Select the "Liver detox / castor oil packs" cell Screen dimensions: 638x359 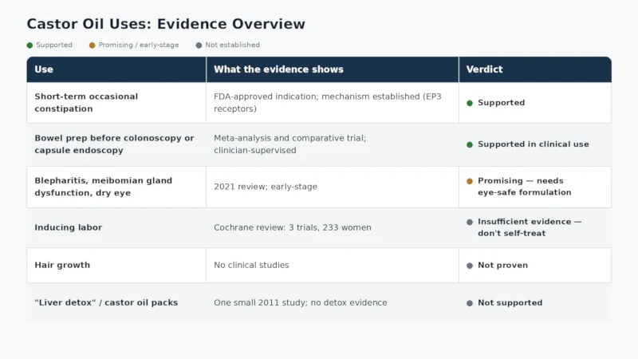[x=116, y=303]
